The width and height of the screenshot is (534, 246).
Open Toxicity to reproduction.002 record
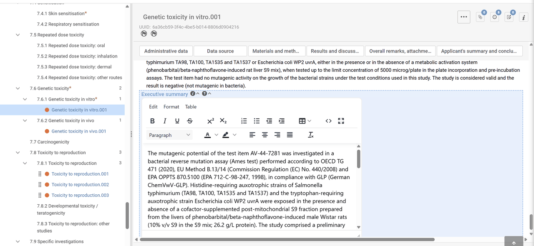coord(80,185)
